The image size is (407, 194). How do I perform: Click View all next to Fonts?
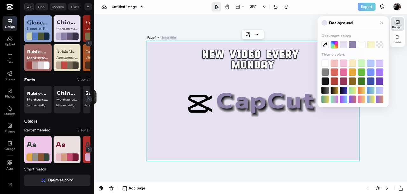(x=84, y=80)
